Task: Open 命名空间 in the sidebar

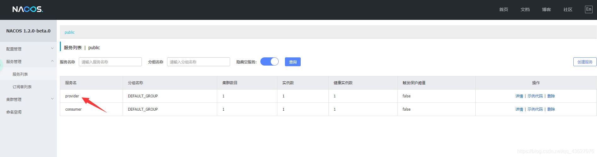Action: (x=14, y=112)
